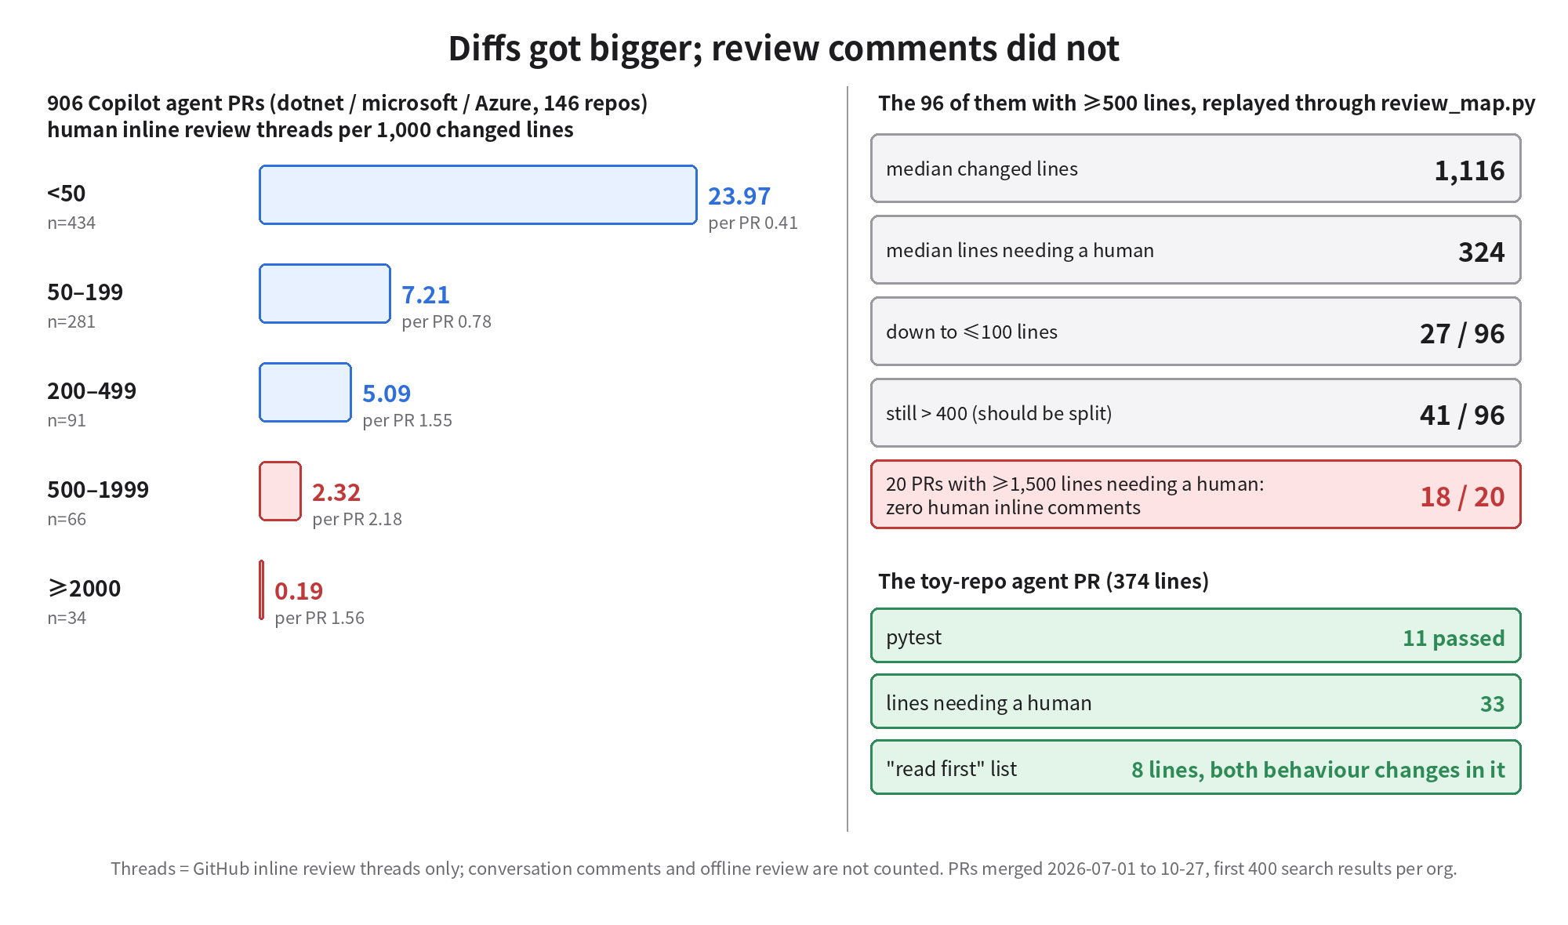1568x925 pixels.
Task: Select the blue bar for the 200–499 bucket
Action: tap(305, 393)
